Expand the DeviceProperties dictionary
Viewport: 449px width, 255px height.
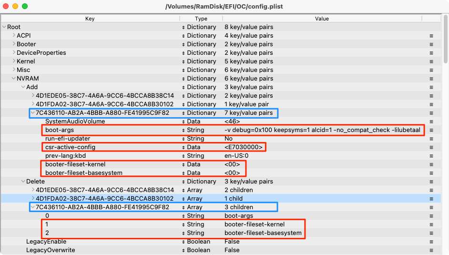tap(14, 52)
